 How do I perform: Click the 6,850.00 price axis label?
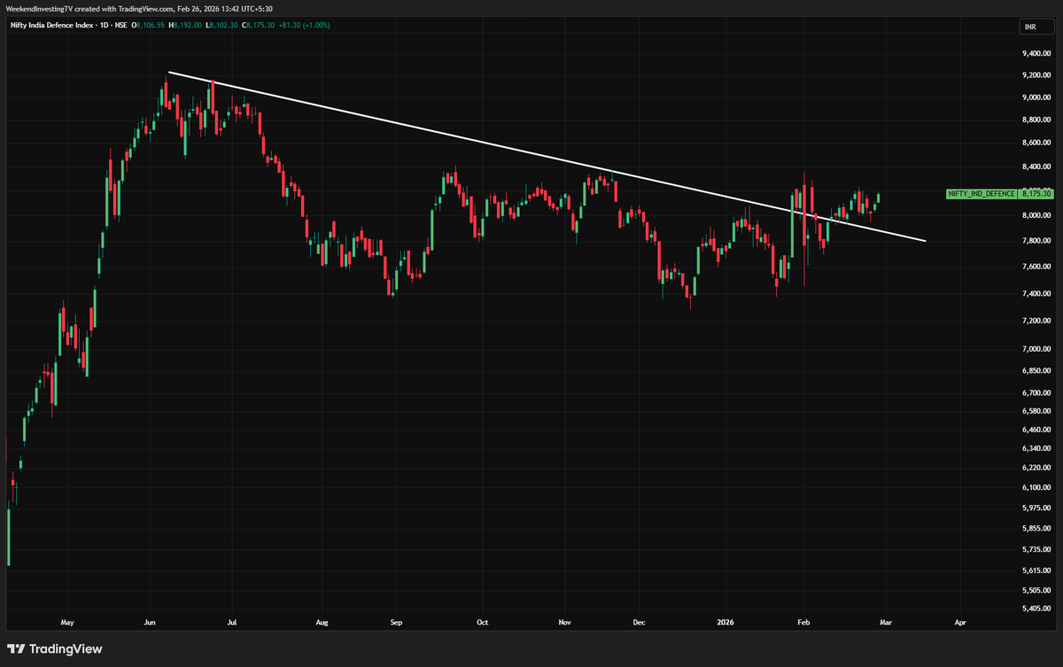click(x=1036, y=372)
